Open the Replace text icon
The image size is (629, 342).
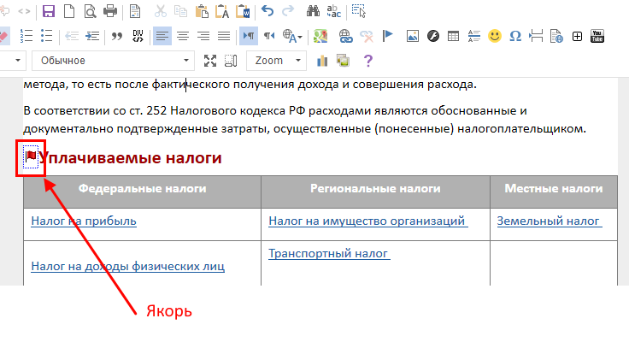point(333,11)
